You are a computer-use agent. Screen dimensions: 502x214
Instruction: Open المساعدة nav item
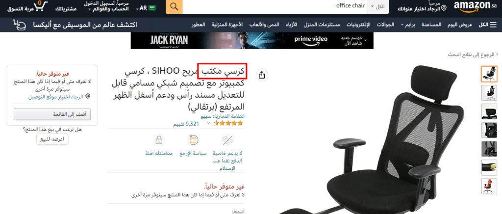(431, 25)
